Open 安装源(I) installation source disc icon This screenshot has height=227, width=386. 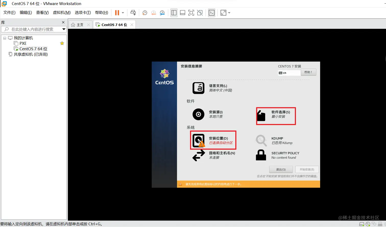[x=198, y=114]
